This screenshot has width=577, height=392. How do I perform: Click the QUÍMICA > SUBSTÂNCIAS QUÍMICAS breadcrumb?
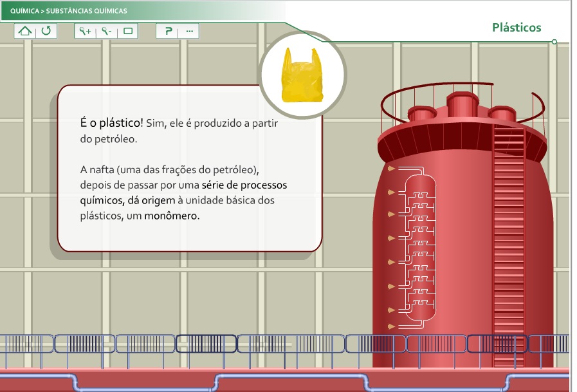point(69,11)
